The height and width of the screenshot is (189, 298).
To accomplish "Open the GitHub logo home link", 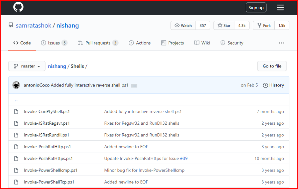I will [x=18, y=7].
